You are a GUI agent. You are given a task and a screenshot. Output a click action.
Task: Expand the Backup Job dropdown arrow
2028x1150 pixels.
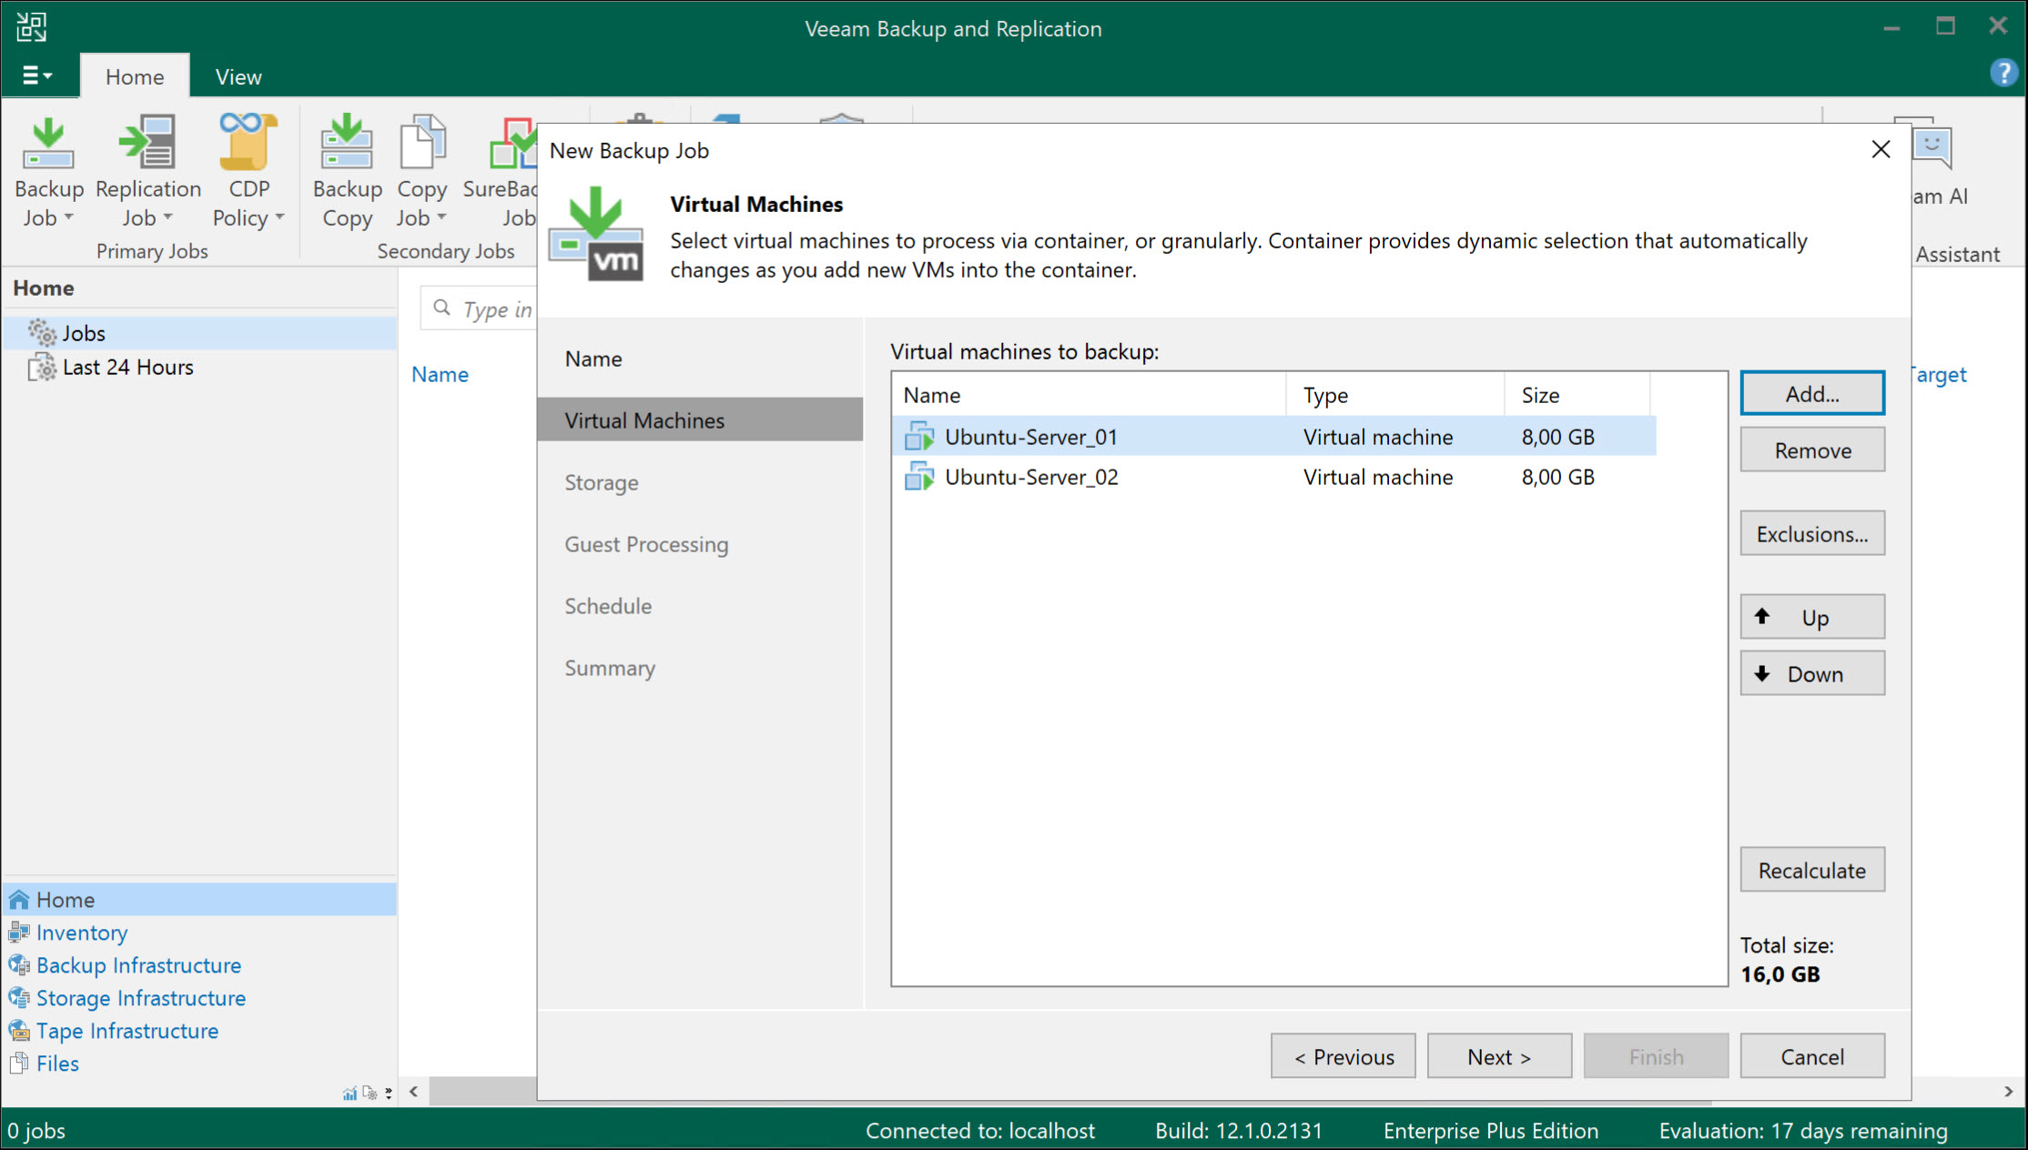tap(67, 218)
